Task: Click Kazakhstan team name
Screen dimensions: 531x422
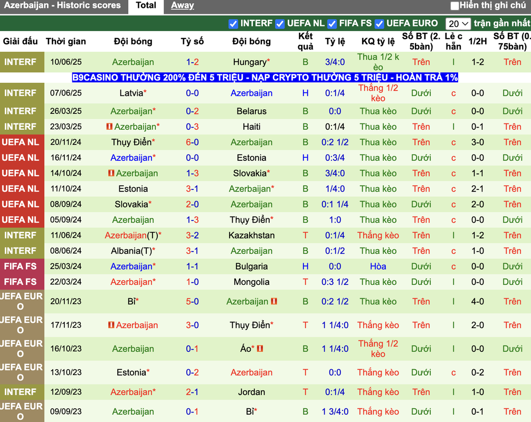Action: (251, 235)
